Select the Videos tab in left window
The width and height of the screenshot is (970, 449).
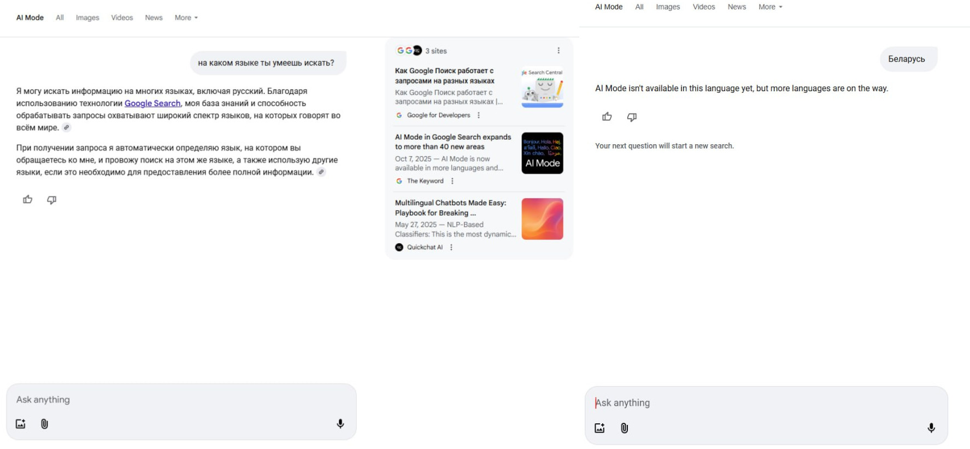[122, 18]
